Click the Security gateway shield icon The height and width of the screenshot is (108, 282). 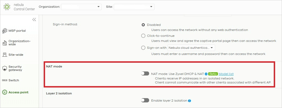[5, 68]
